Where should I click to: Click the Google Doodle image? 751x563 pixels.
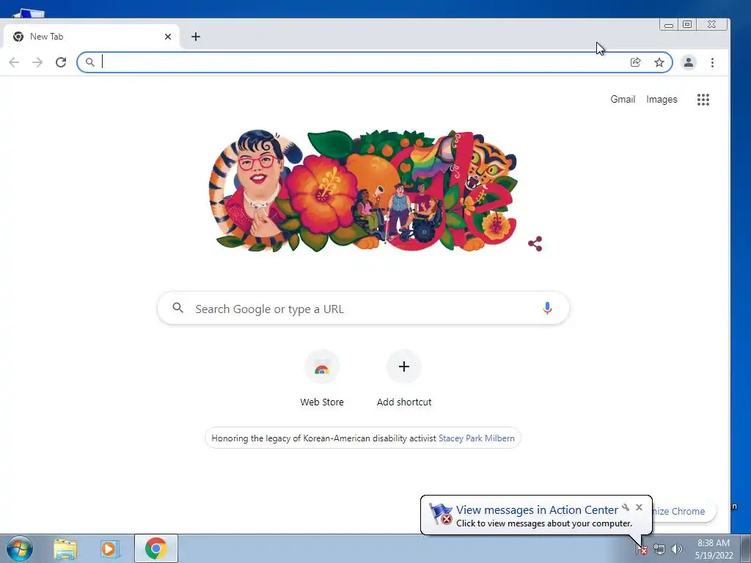(x=364, y=191)
